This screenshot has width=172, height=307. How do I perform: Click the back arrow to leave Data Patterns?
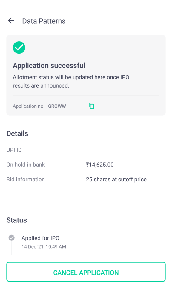11,21
